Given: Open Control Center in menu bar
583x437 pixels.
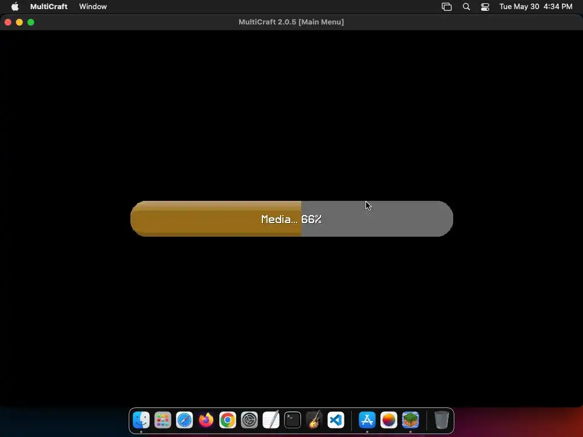Looking at the screenshot, I should [x=485, y=7].
